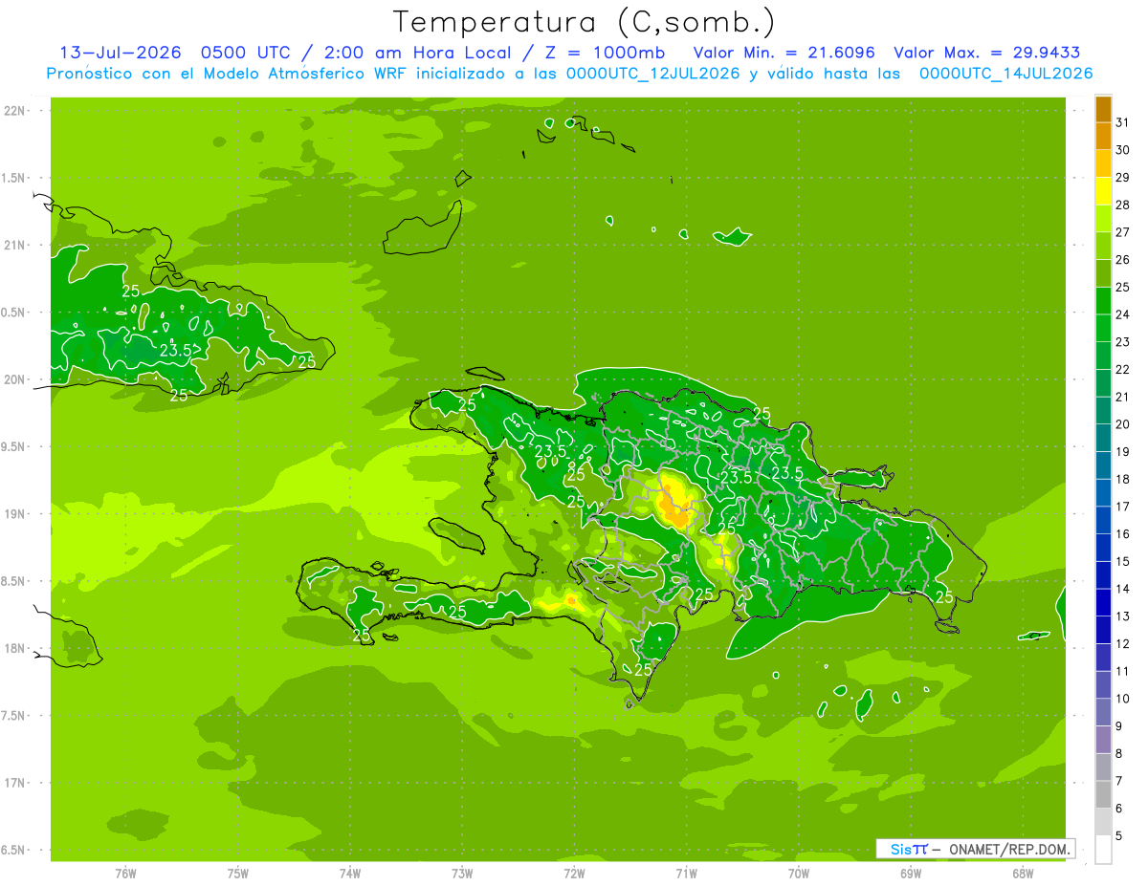Click the 74W longitude axis label
This screenshot has width=1148, height=886.
[x=350, y=874]
